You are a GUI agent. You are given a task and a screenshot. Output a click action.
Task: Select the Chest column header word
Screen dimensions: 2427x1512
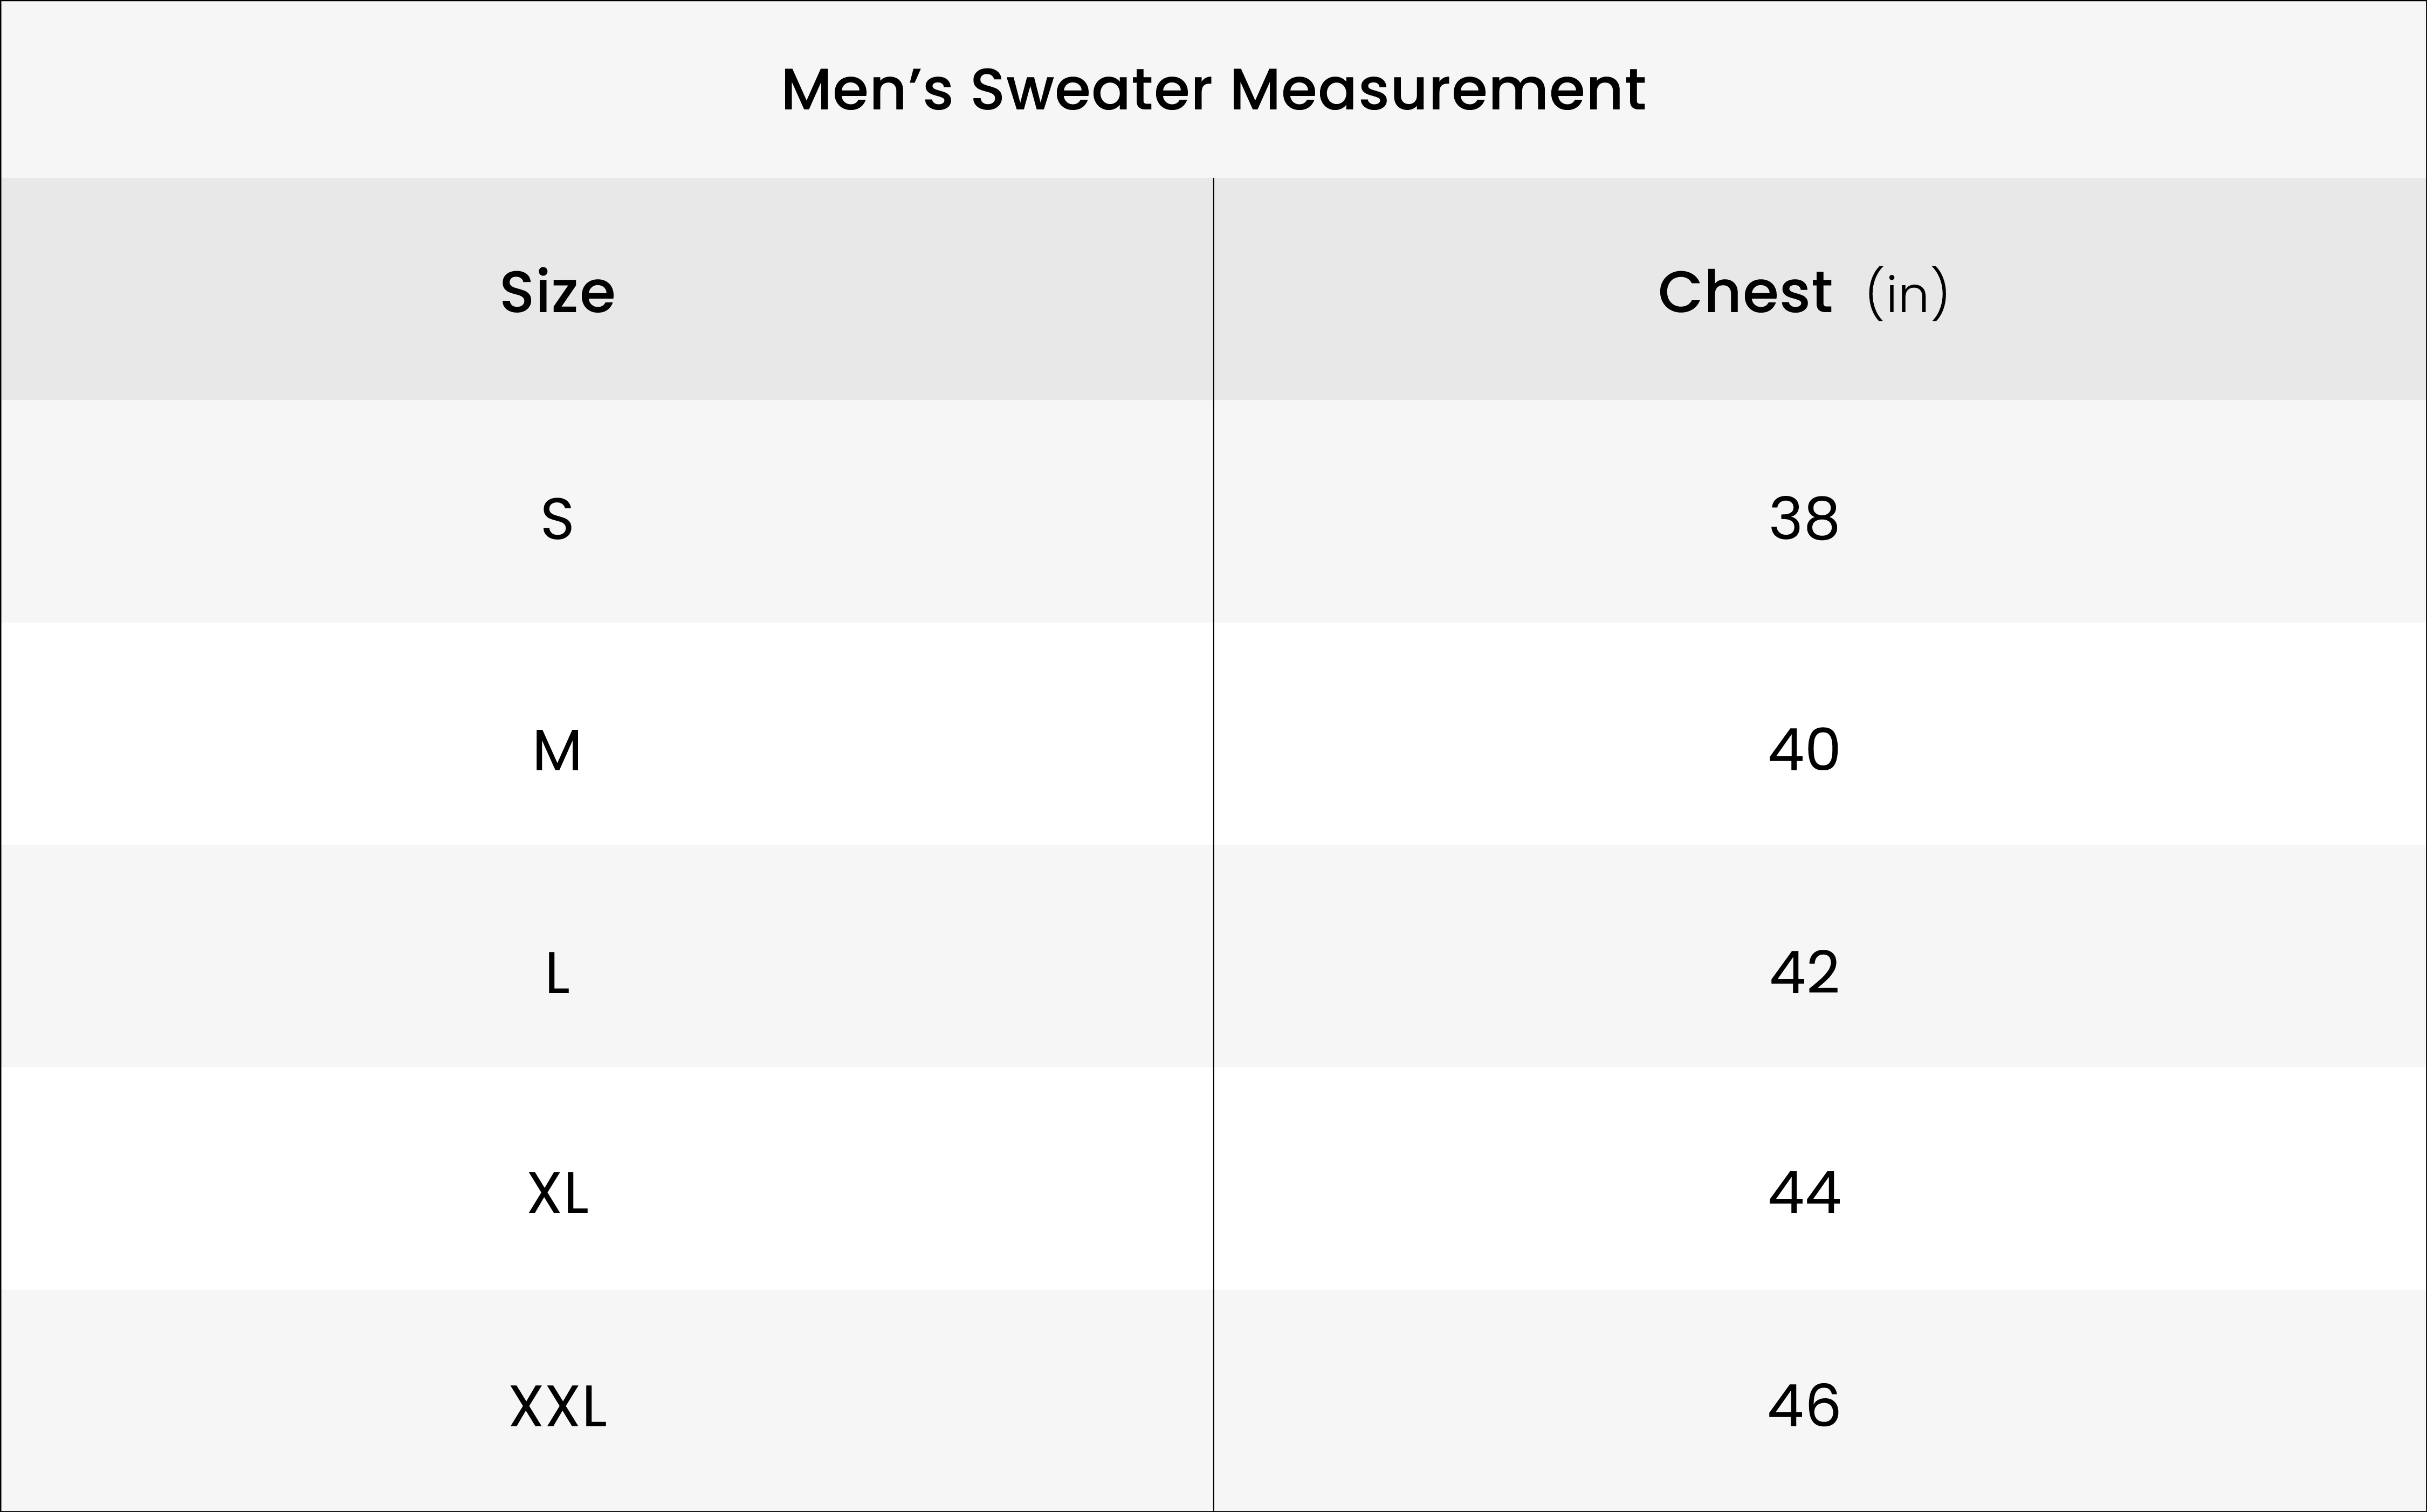click(1745, 293)
